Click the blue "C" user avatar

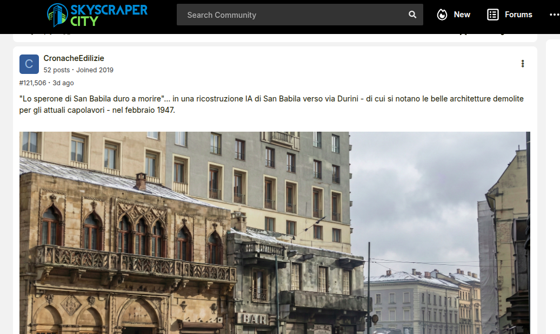[x=29, y=64]
